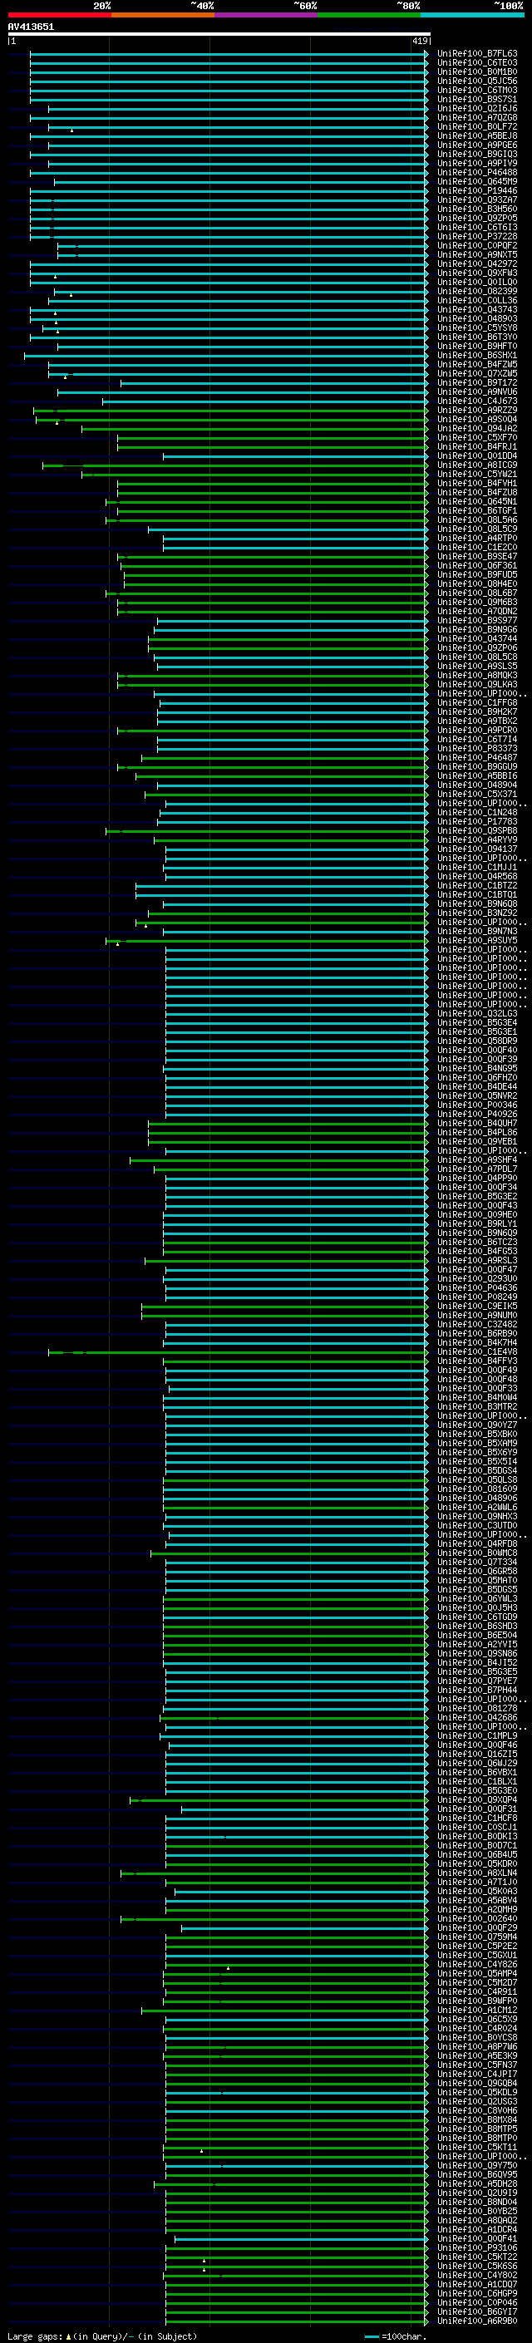Select the query label AV413651
This screenshot has height=2343, width=532.
[x=31, y=27]
